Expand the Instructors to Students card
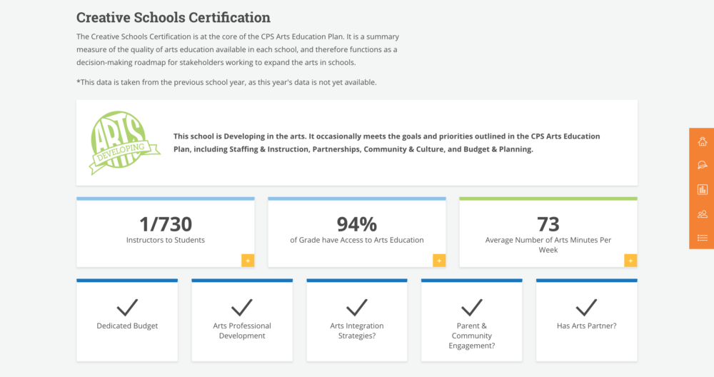Image resolution: width=714 pixels, height=377 pixels. click(x=248, y=261)
